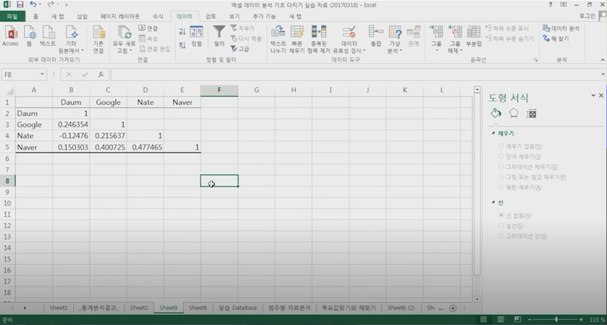The width and height of the screenshot is (607, 325).
Task: Click the zoom slider handle
Action: click(x=556, y=320)
